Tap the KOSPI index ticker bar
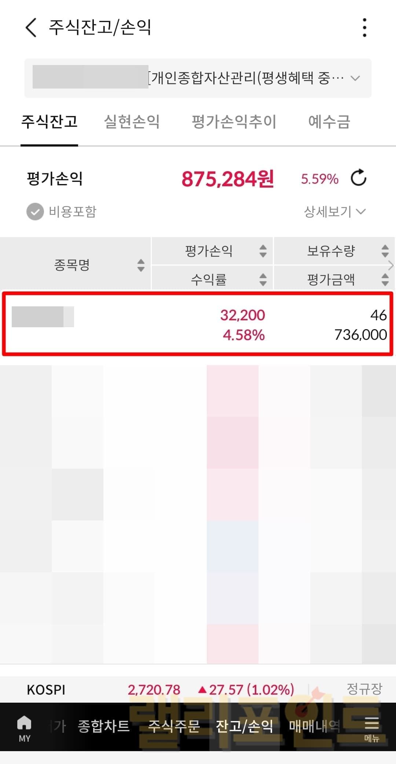The height and width of the screenshot is (764, 396). pyautogui.click(x=198, y=689)
